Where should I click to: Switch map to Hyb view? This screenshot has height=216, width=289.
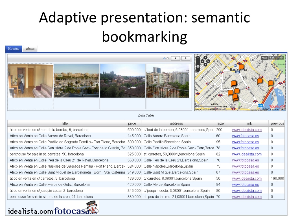[280, 58]
